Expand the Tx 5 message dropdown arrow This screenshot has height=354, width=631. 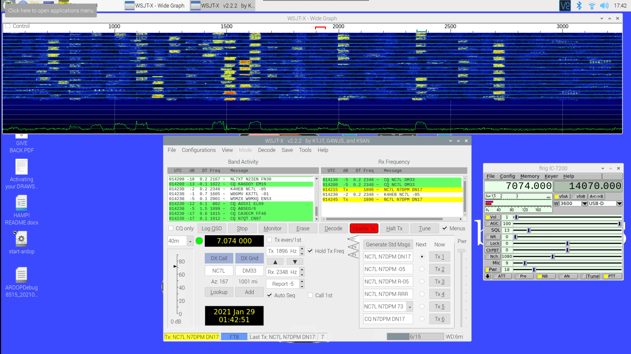pyautogui.click(x=410, y=307)
